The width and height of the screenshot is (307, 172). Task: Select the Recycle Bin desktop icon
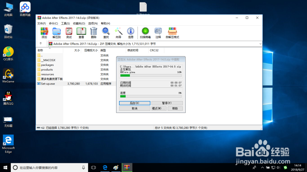(8, 31)
